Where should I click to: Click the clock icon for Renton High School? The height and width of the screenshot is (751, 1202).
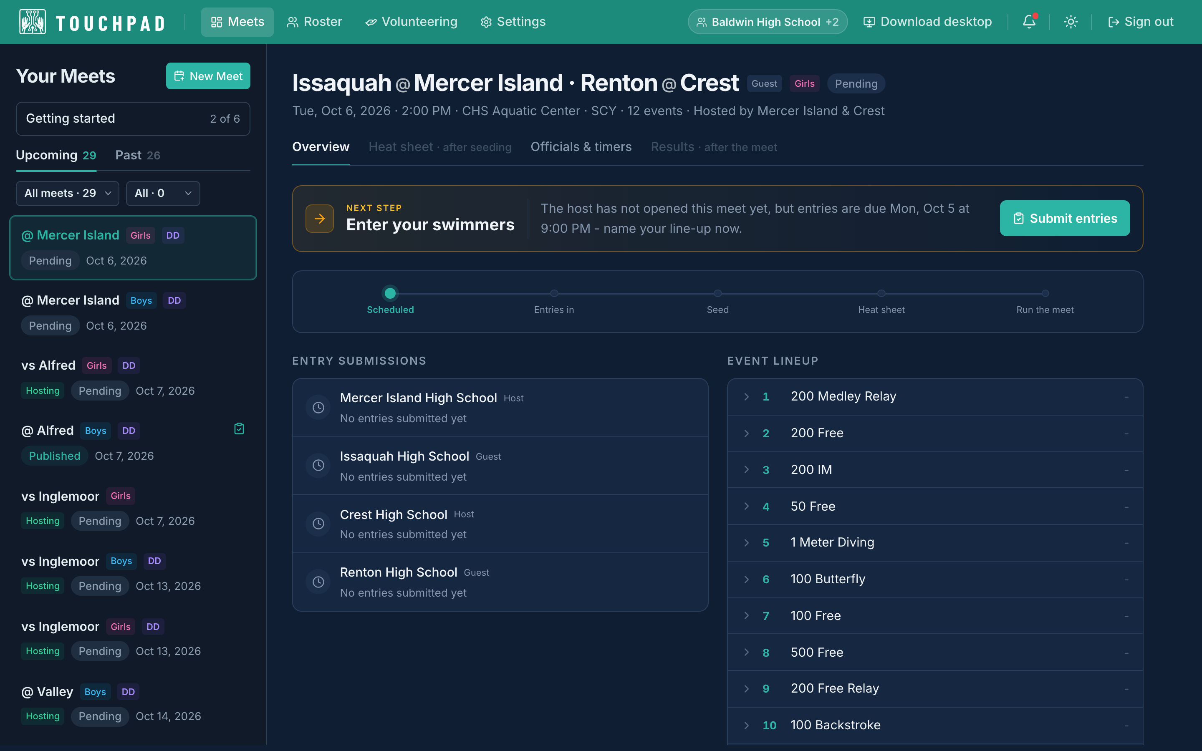coord(318,582)
